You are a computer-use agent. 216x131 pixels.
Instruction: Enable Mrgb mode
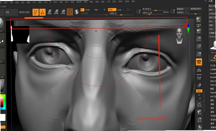click(87, 10)
